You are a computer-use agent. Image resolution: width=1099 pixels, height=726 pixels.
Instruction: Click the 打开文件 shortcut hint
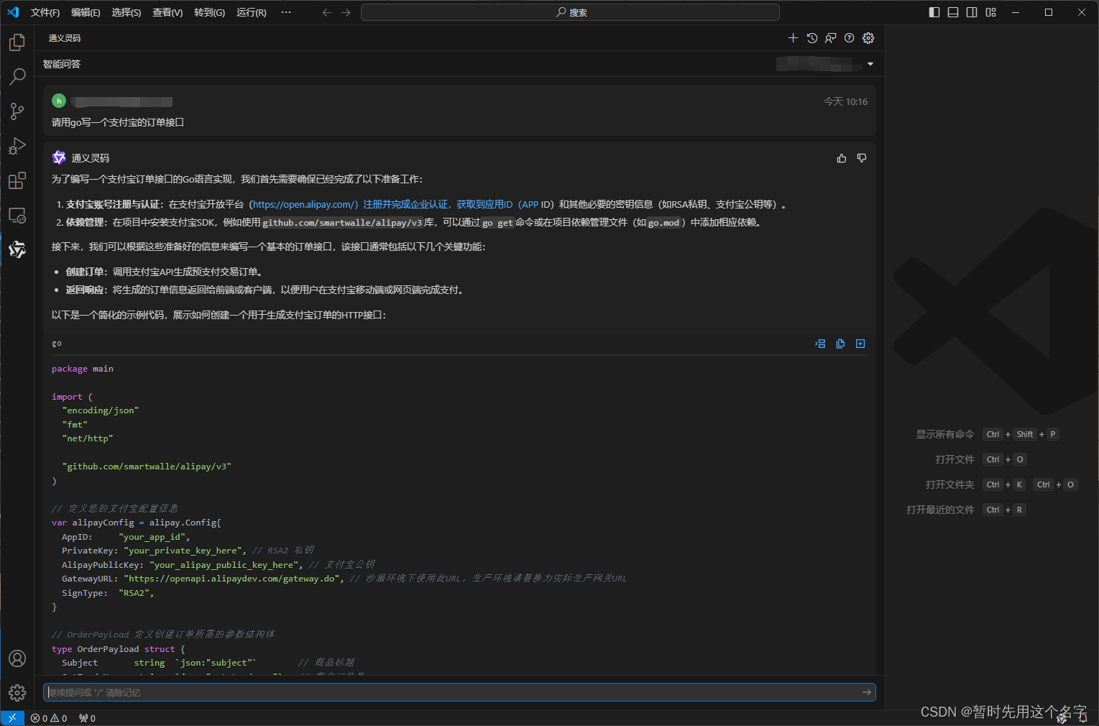[955, 459]
